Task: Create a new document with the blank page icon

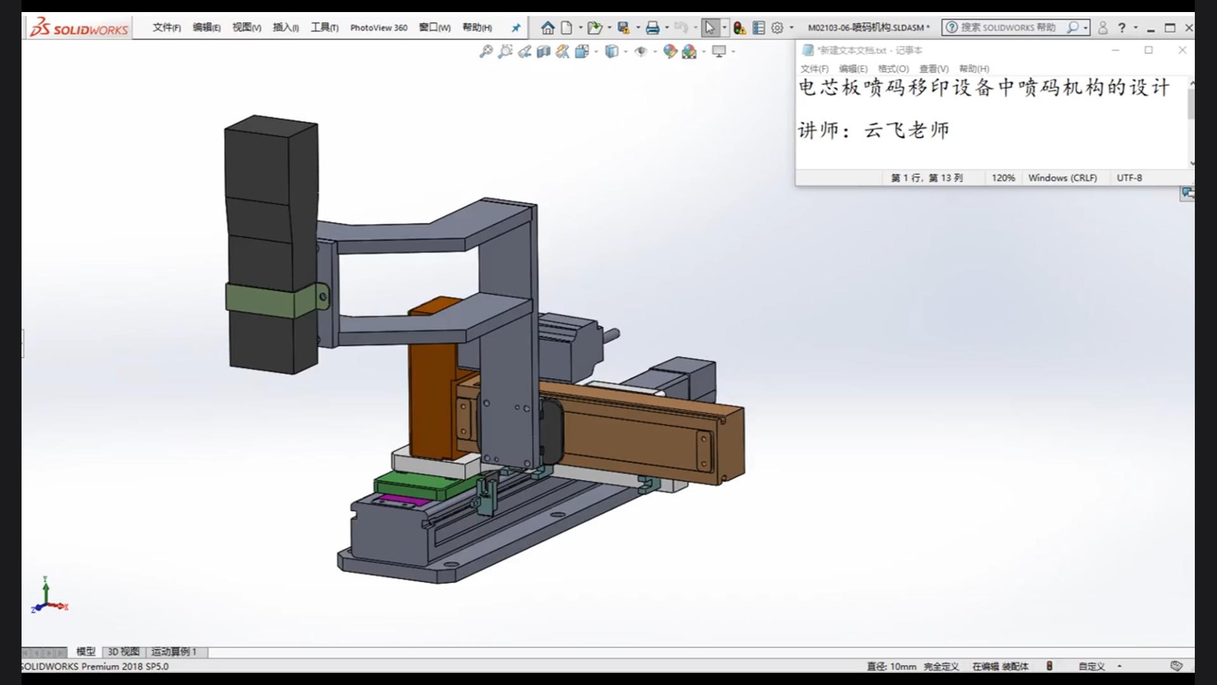Action: click(x=567, y=27)
